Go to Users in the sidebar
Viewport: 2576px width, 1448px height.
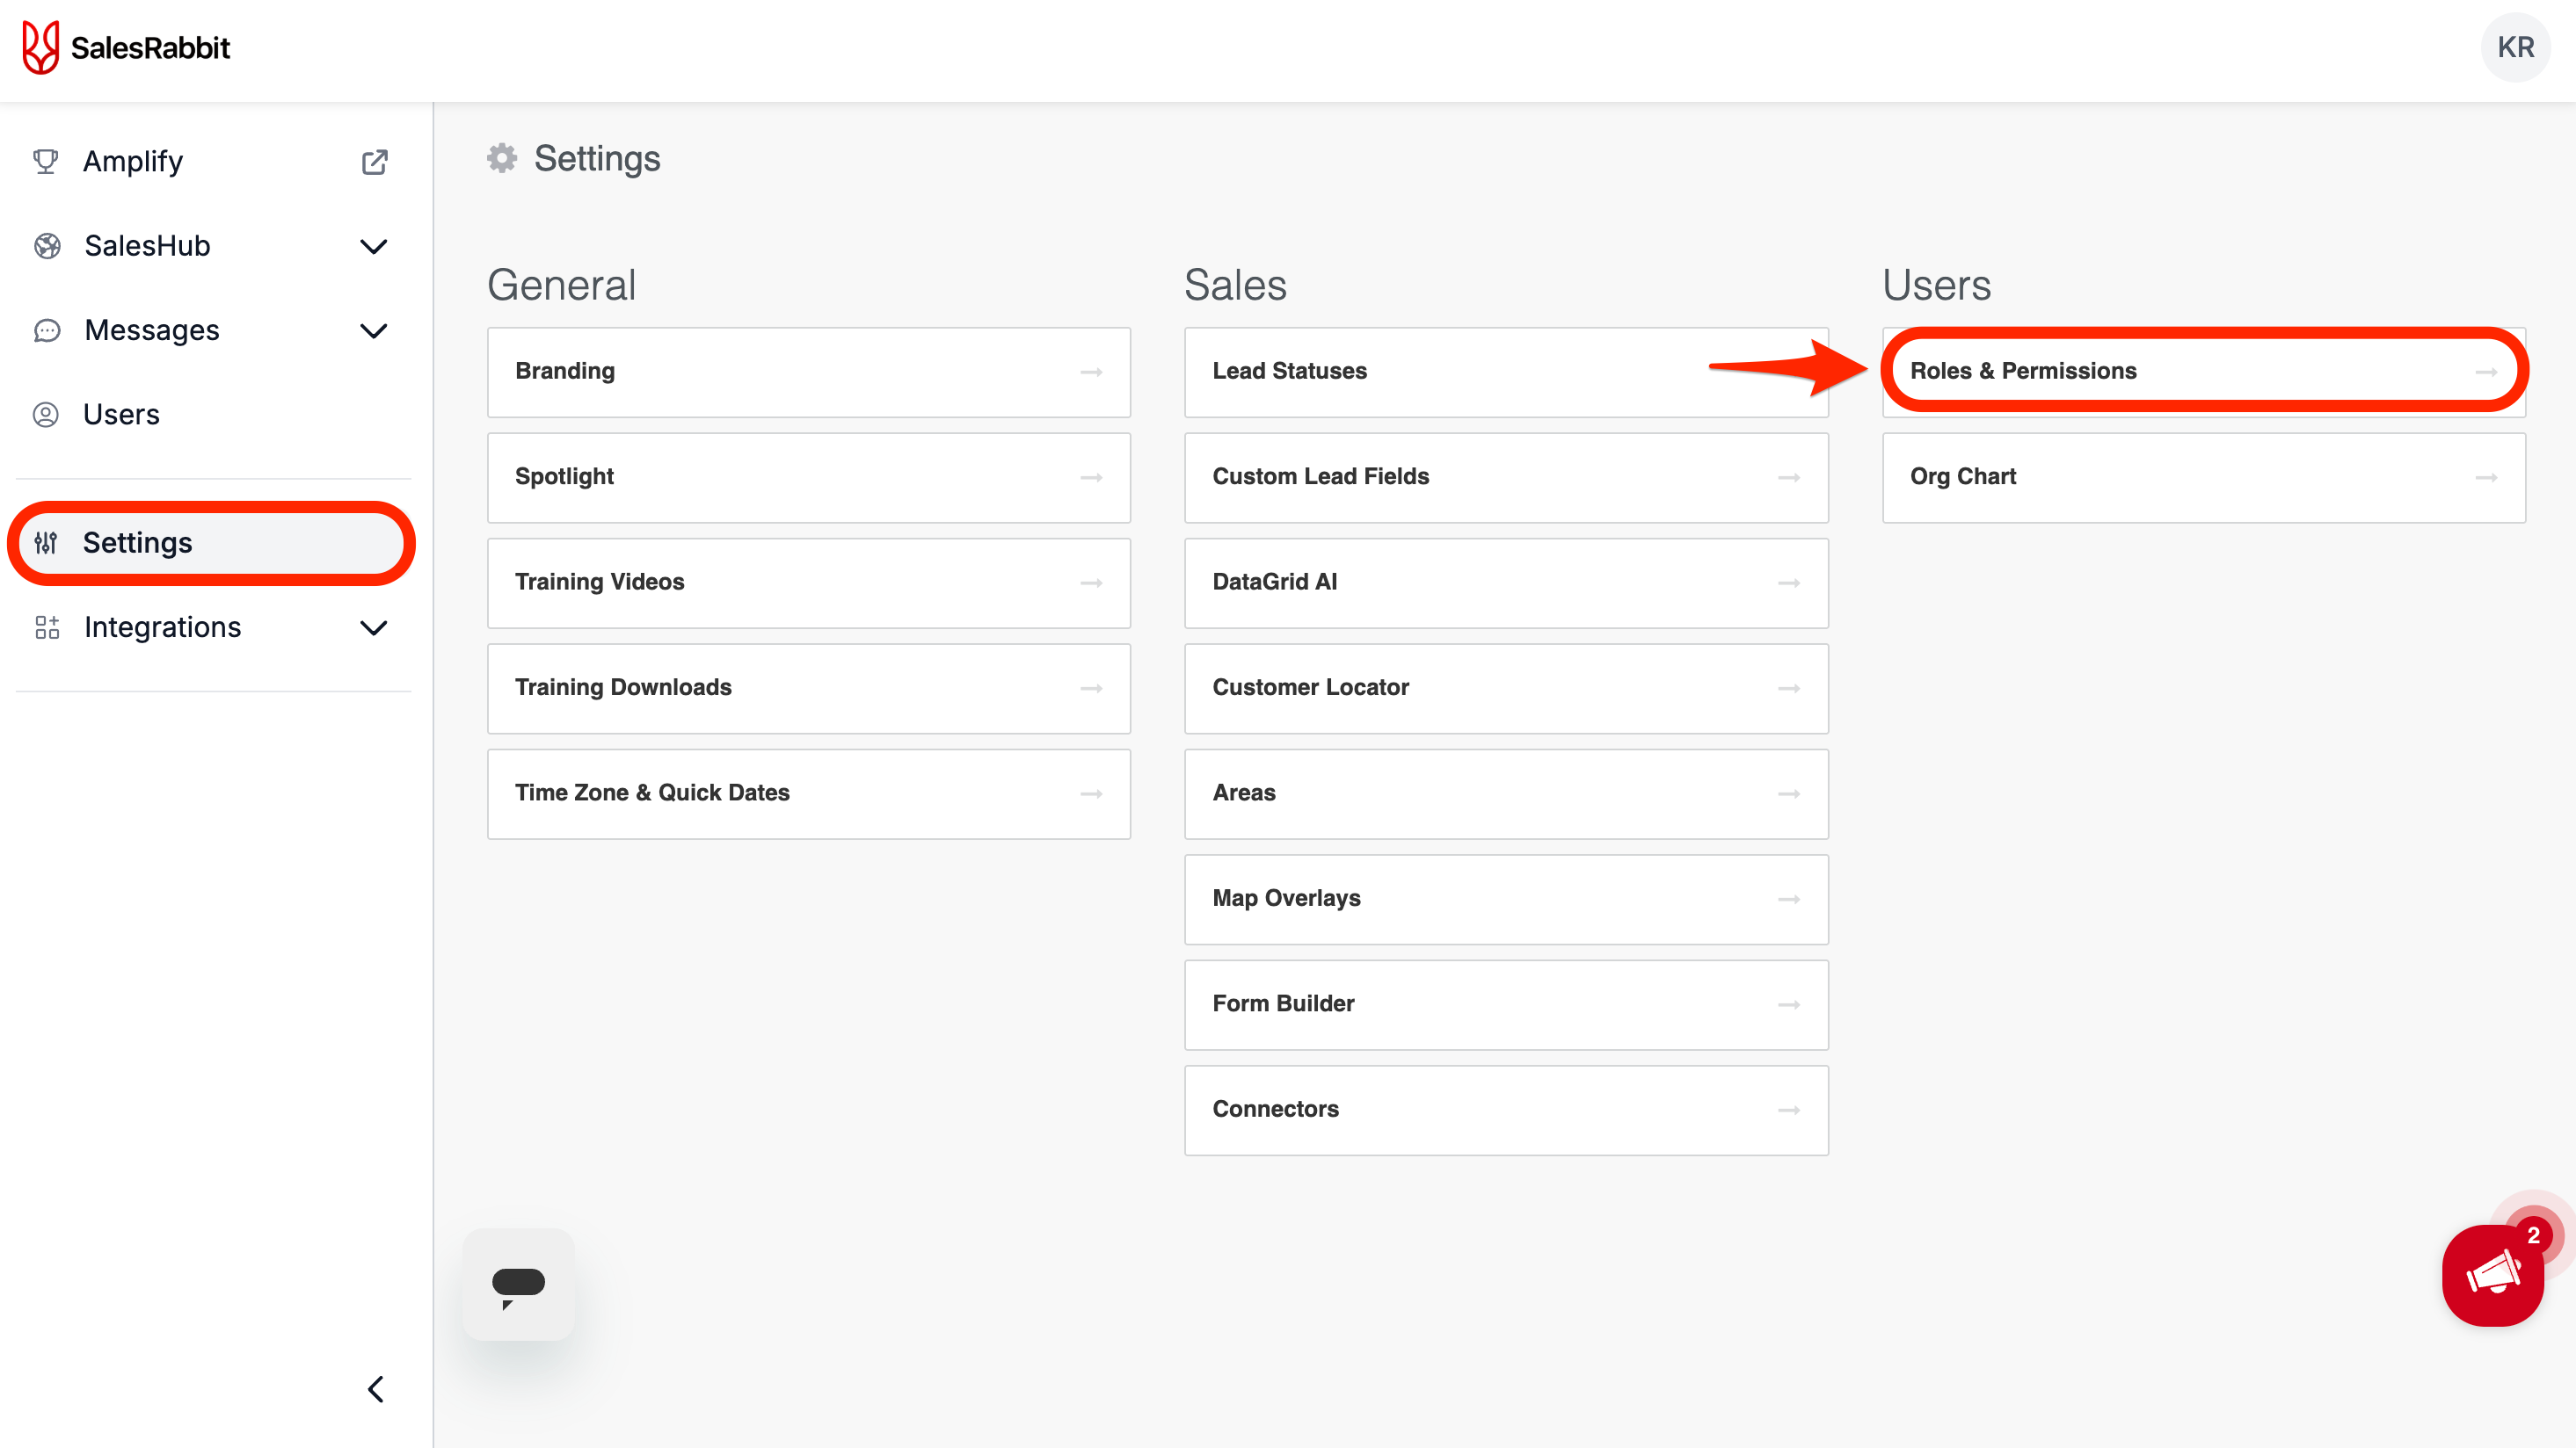coord(121,415)
